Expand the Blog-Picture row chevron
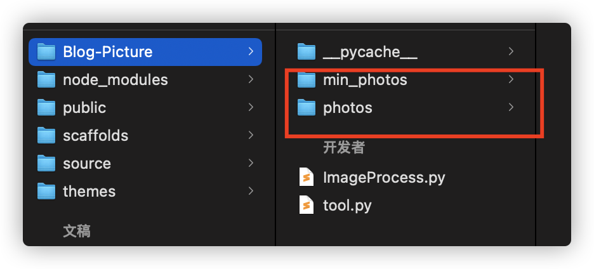The width and height of the screenshot is (594, 269). (251, 51)
